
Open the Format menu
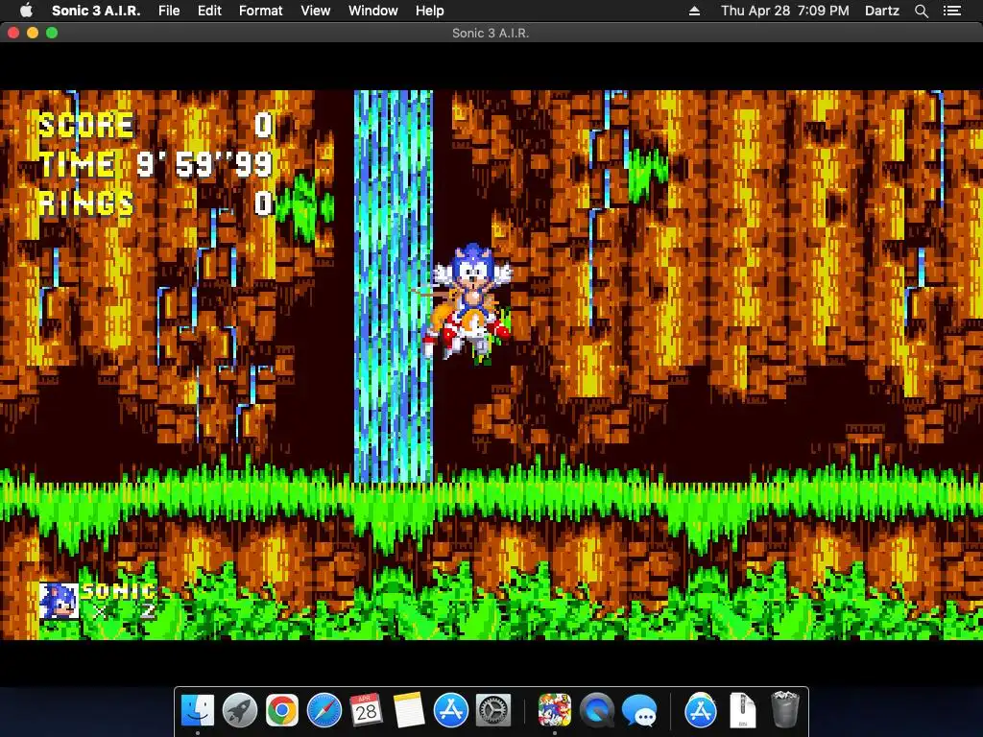[x=261, y=11]
